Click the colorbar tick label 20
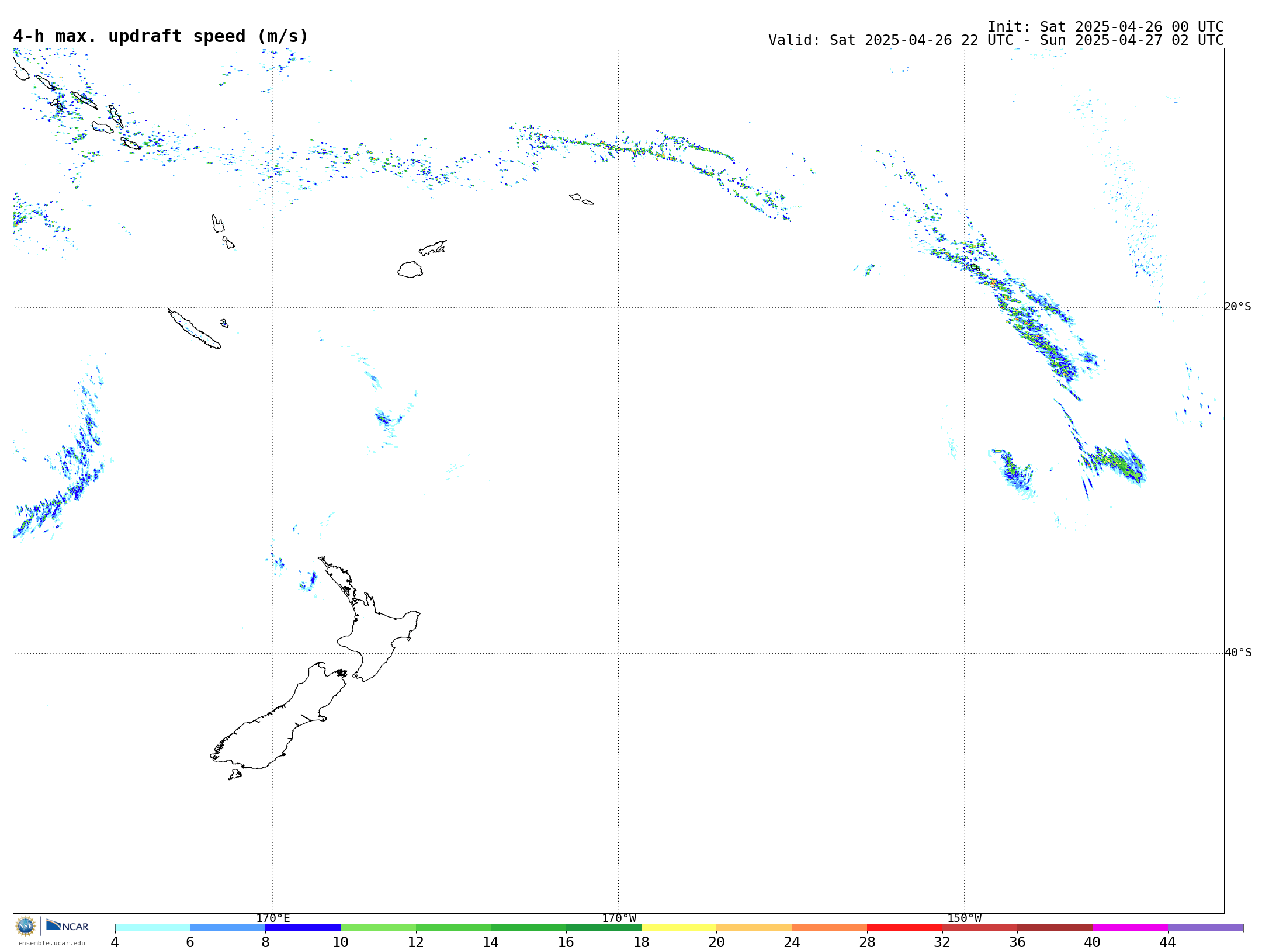Screen dimensions: 1262x950 pos(717,942)
